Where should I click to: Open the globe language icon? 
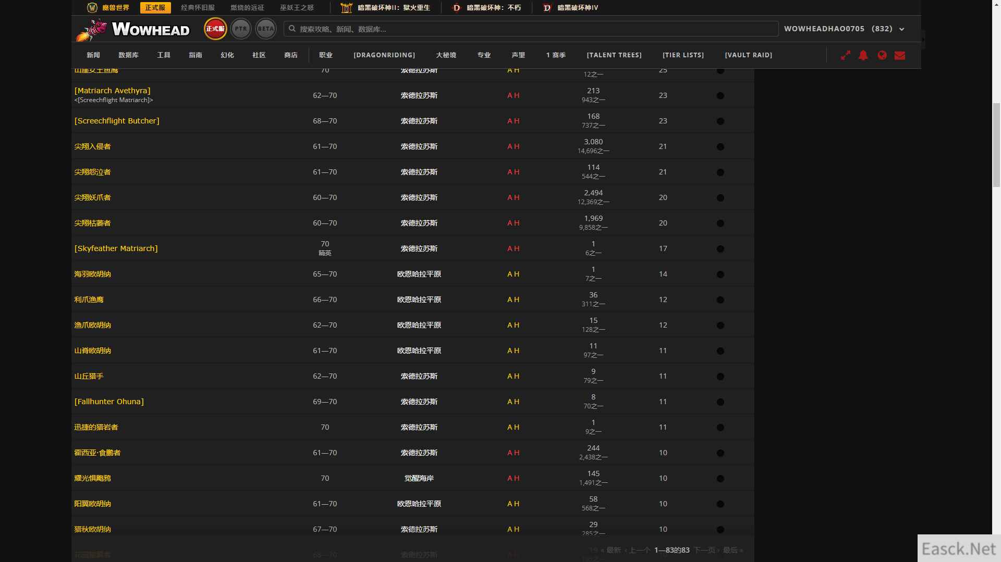[x=882, y=55]
